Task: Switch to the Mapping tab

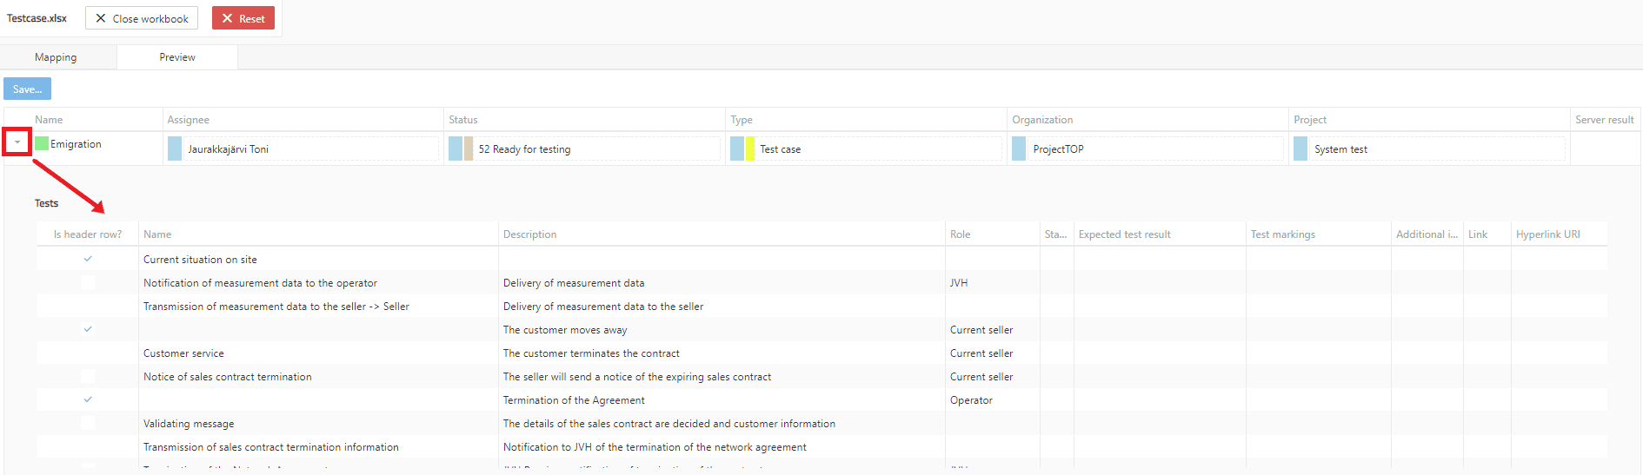Action: (x=57, y=57)
